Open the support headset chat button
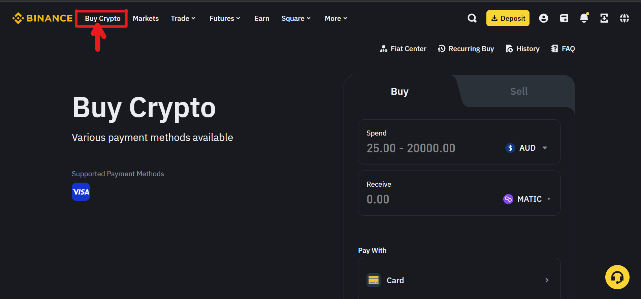641x299 pixels. click(617, 277)
